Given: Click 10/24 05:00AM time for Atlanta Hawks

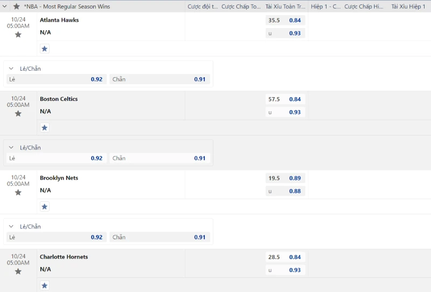Looking at the screenshot, I should (x=18, y=23).
